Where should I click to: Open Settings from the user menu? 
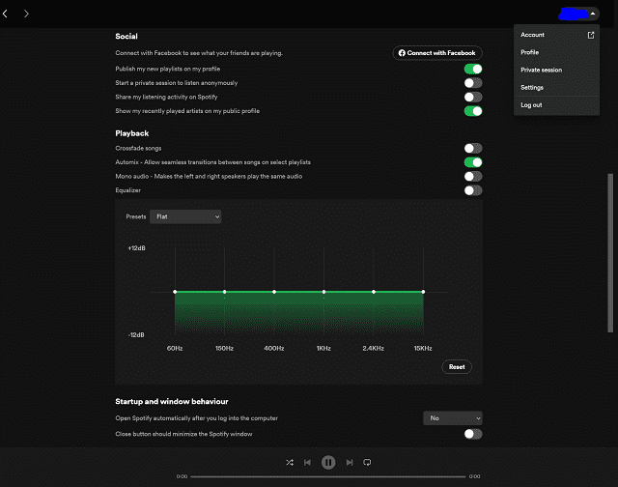click(x=556, y=87)
